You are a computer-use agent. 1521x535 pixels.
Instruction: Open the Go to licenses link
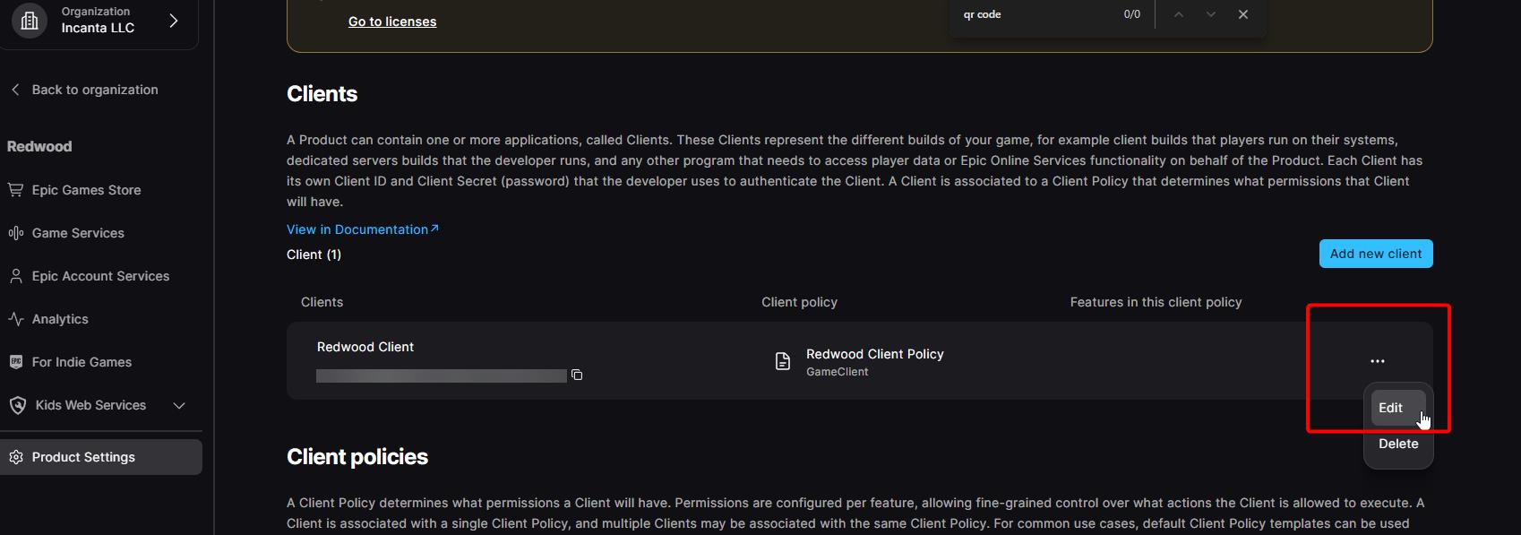[x=392, y=22]
